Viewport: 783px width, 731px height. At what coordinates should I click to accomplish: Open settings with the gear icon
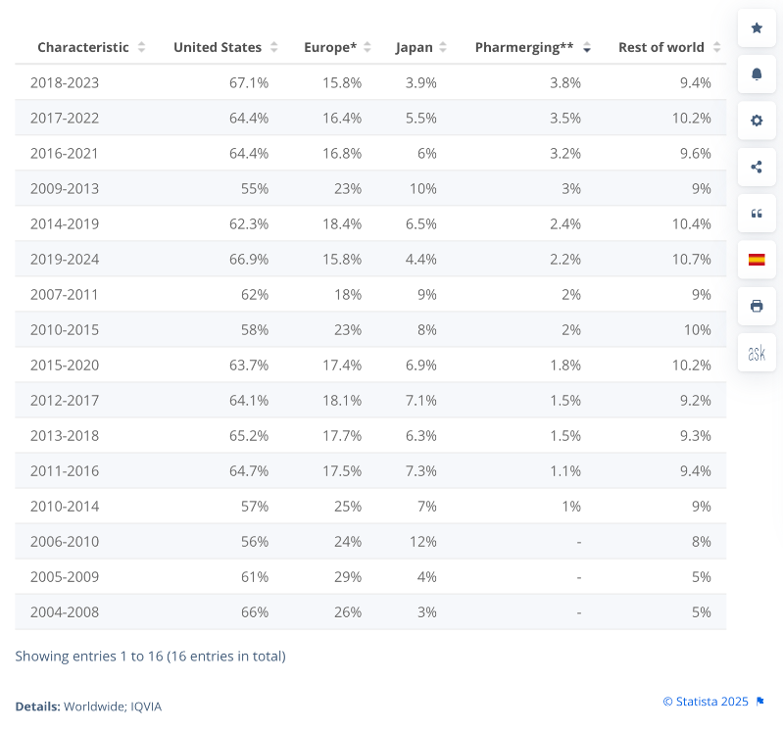click(x=757, y=121)
